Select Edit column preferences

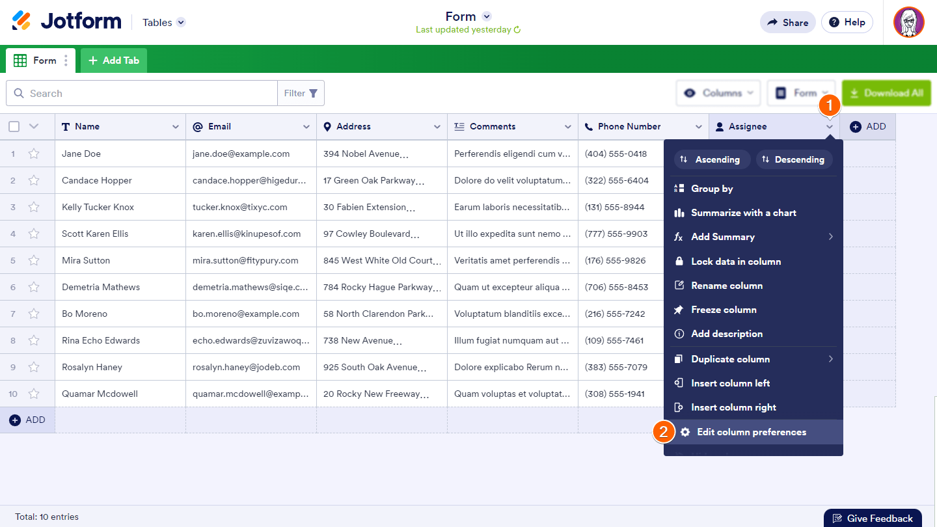(751, 432)
